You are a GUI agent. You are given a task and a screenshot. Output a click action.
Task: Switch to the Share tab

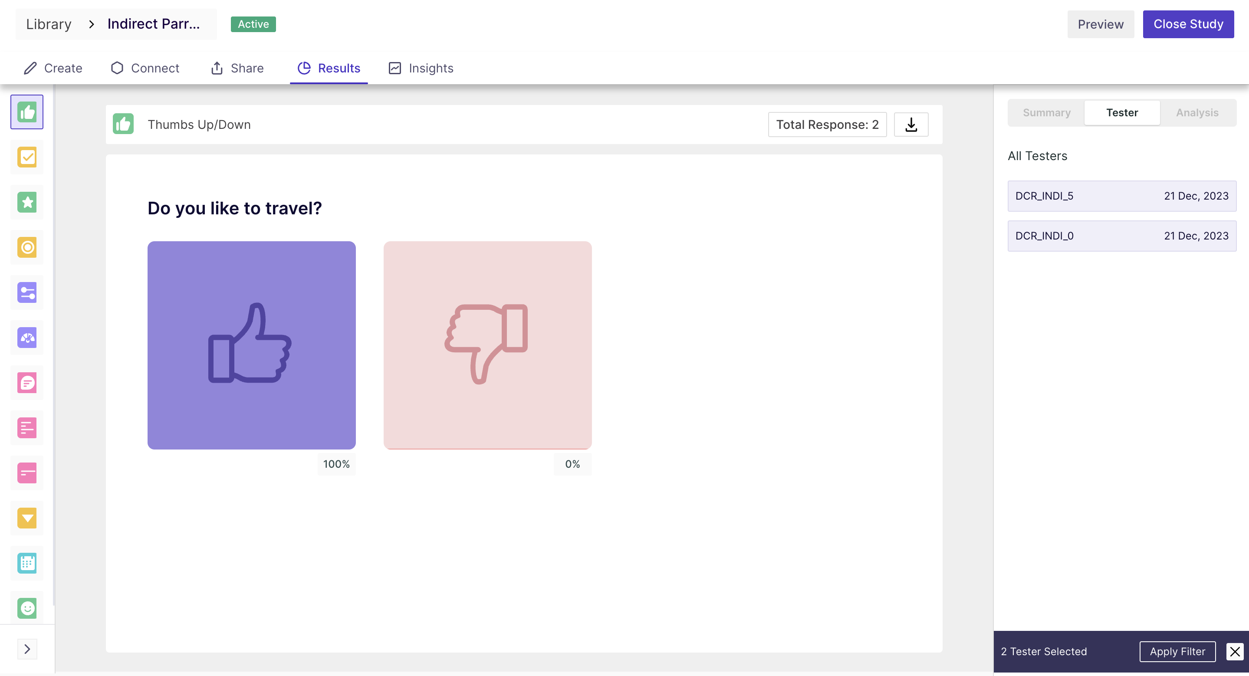tap(237, 68)
